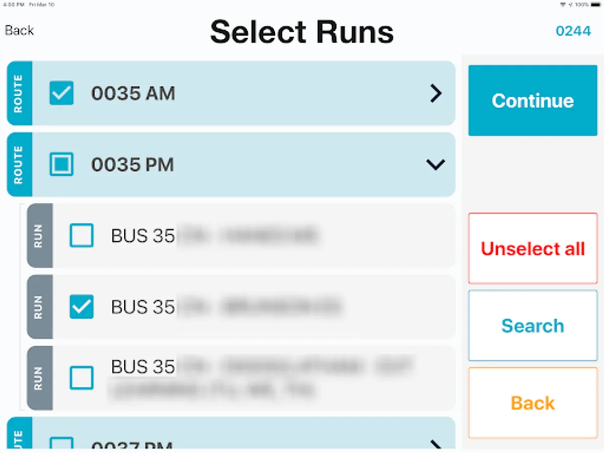This screenshot has height=453, width=604.
Task: Click the RUN tag of the checked BUS 35 run
Action: 39,307
